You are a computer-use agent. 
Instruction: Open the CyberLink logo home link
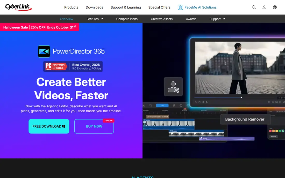[18, 7]
